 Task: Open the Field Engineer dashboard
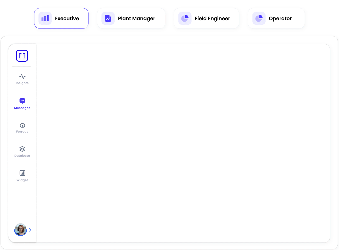206,18
